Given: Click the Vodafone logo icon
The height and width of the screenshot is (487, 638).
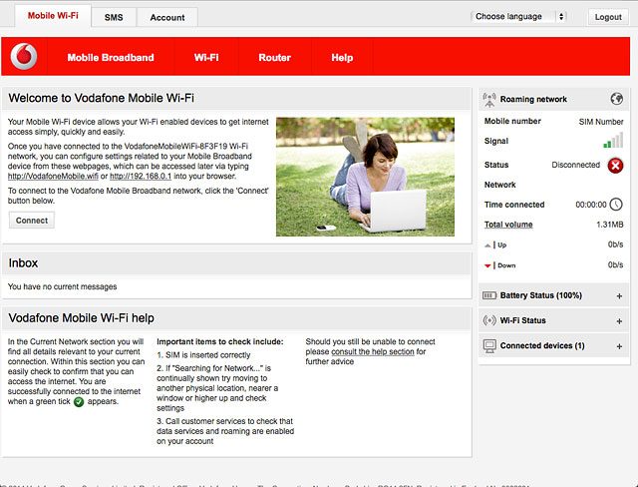Looking at the screenshot, I should [x=24, y=58].
